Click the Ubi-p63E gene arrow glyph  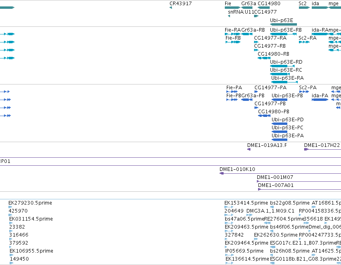[283, 24]
